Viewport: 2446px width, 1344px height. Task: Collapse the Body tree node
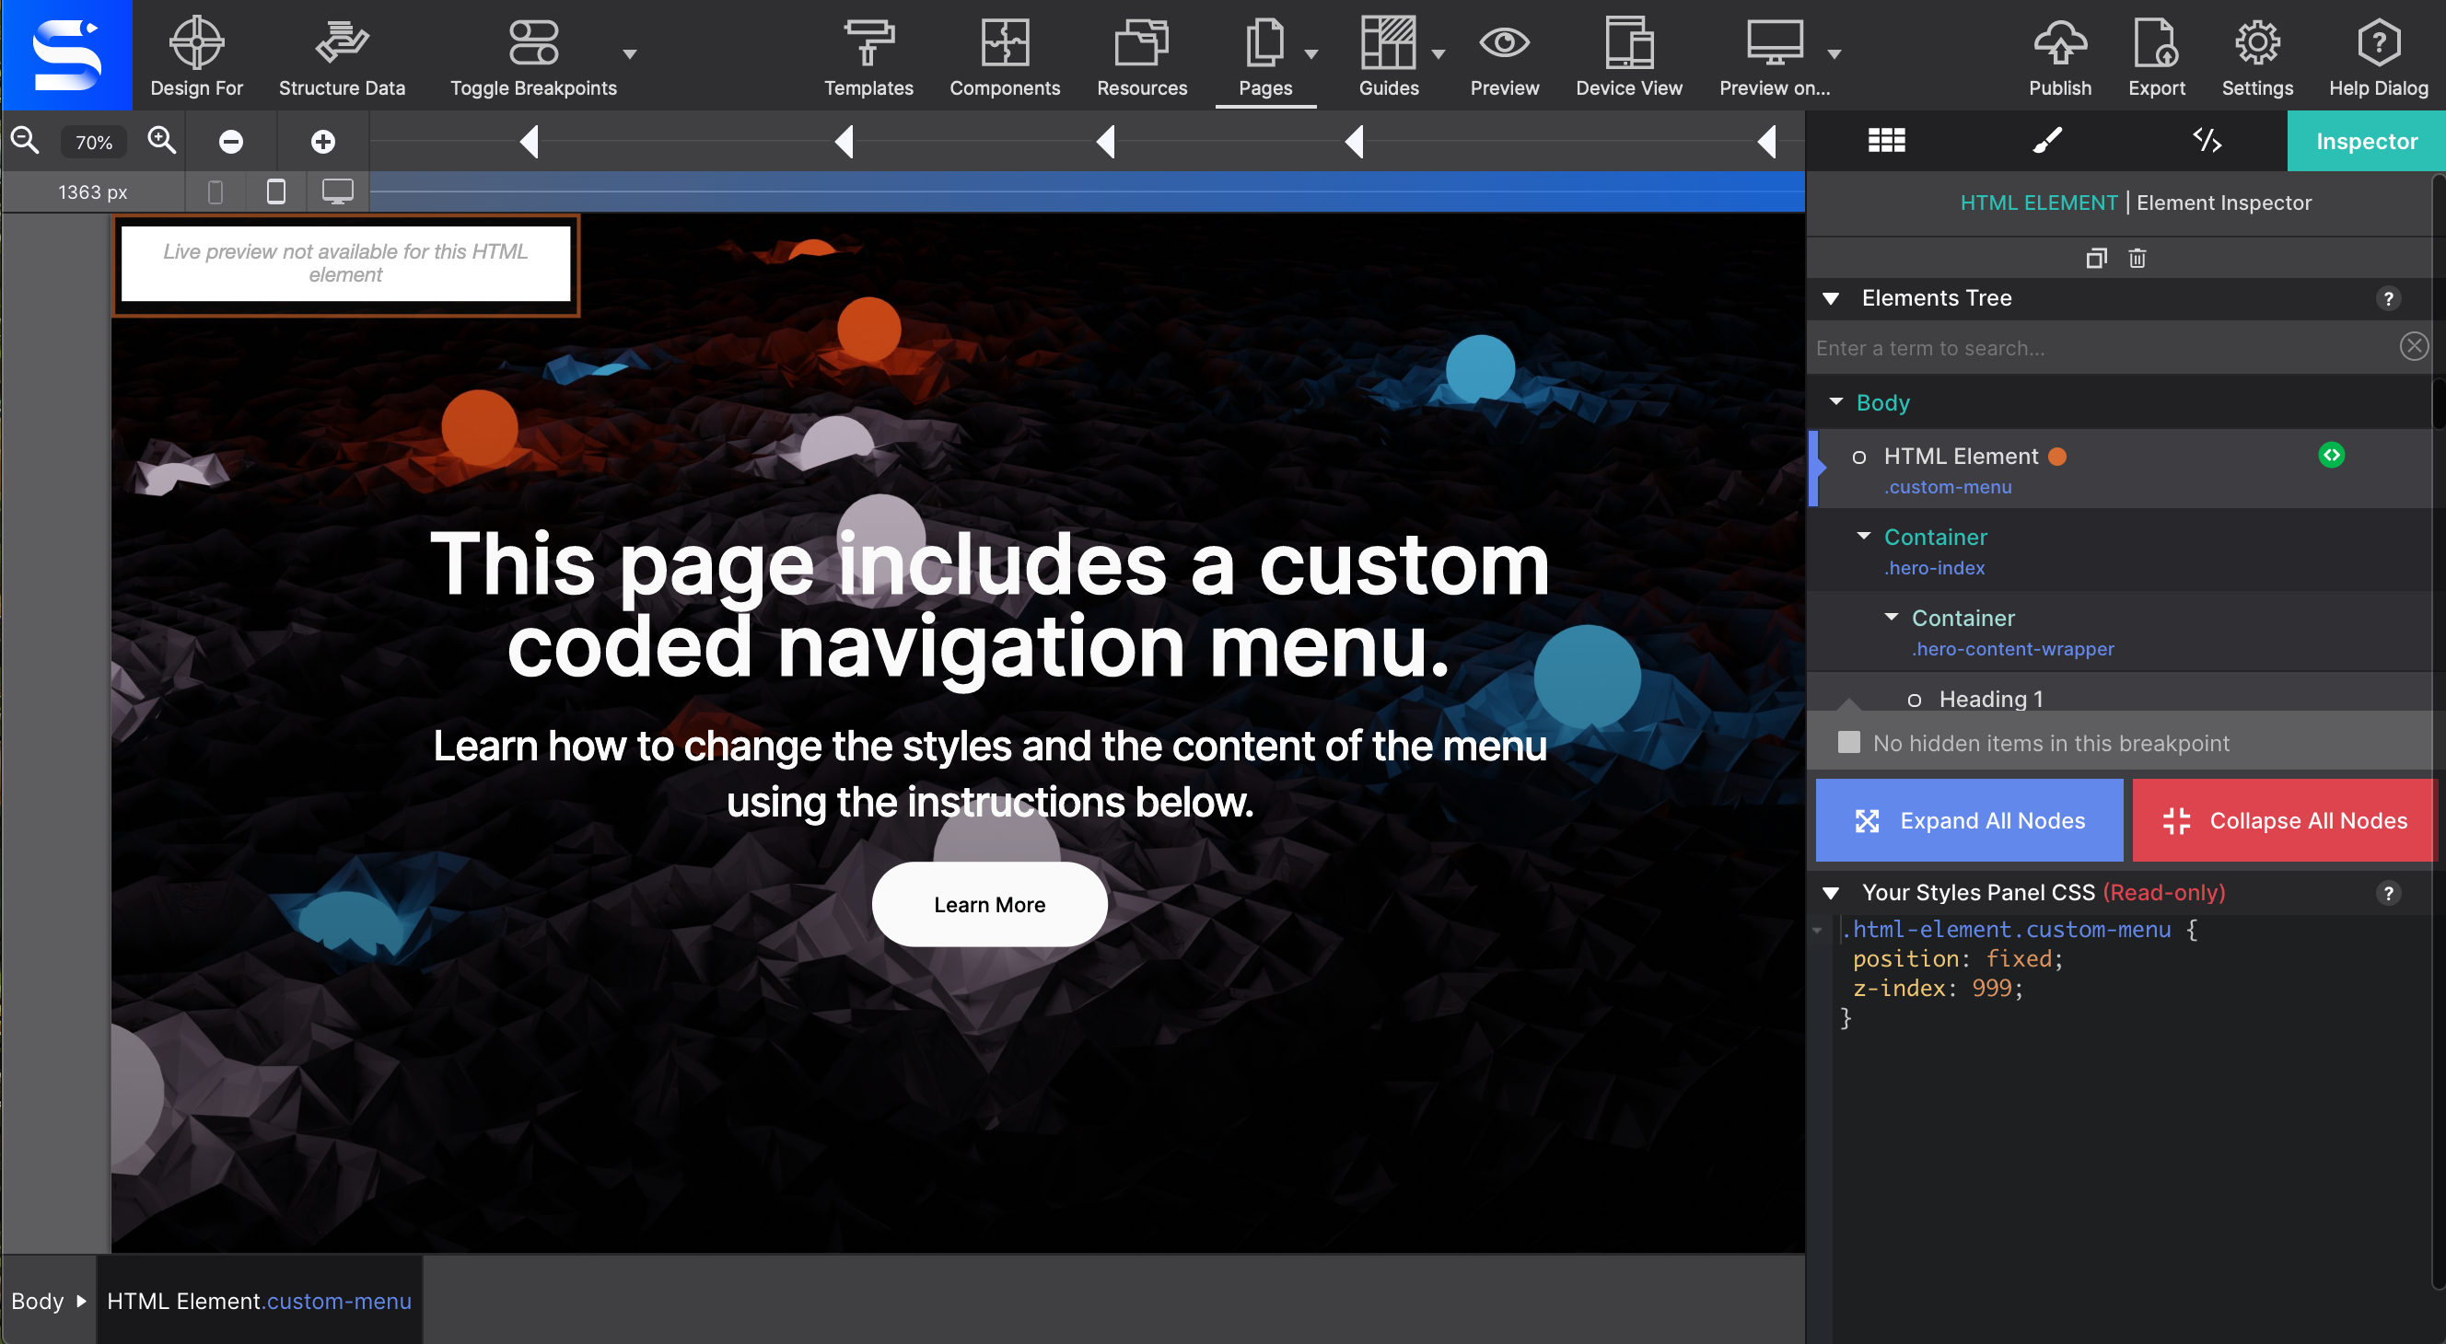click(x=1840, y=402)
